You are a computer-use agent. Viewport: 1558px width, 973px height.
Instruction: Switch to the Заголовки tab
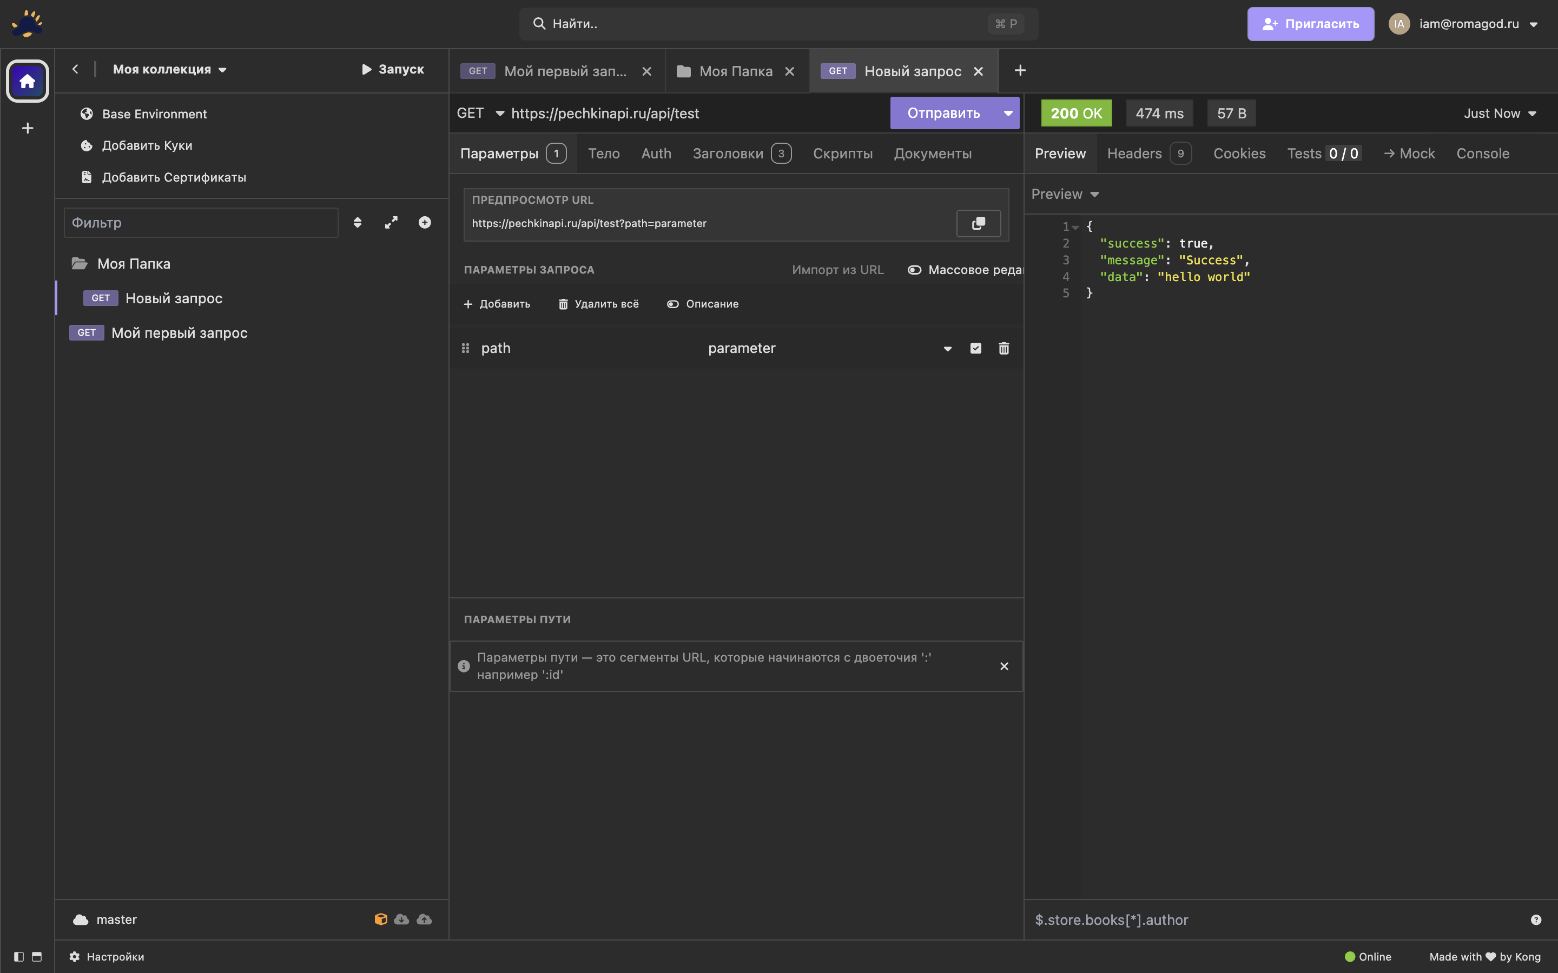(728, 153)
